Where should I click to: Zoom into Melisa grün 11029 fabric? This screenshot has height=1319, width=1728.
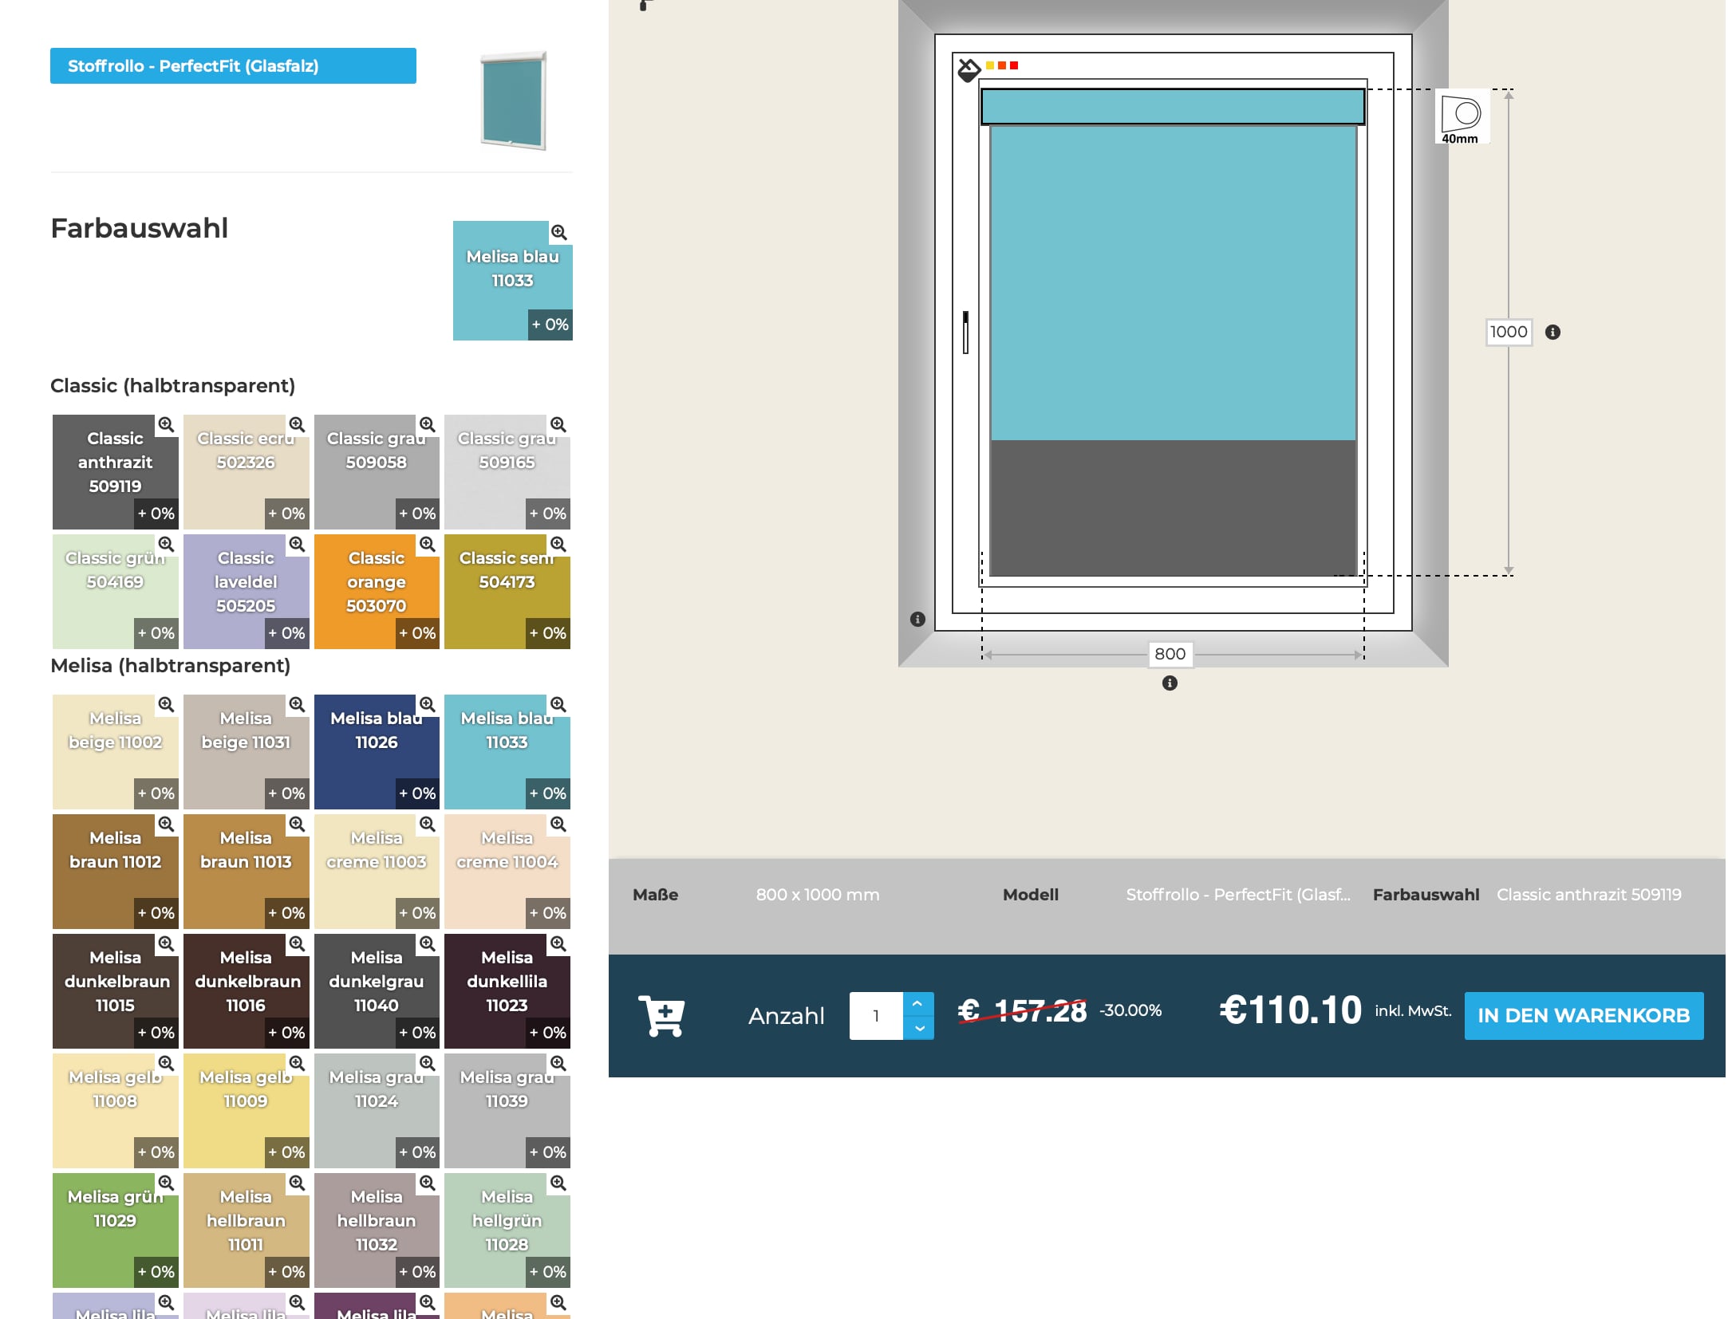(x=166, y=1183)
